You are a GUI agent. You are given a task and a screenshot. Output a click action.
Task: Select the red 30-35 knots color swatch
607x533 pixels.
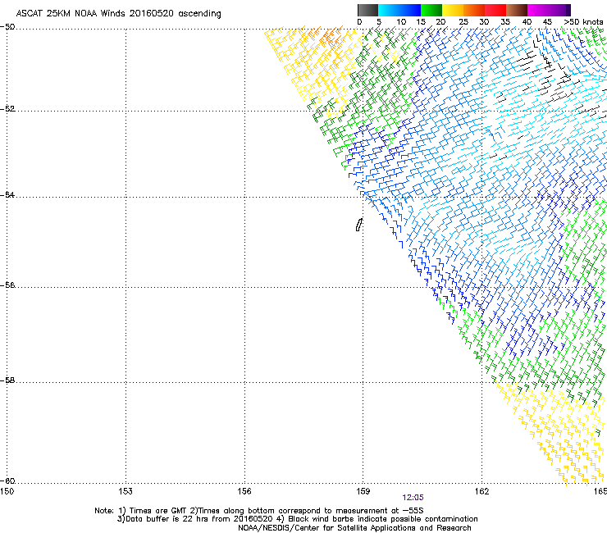click(495, 10)
